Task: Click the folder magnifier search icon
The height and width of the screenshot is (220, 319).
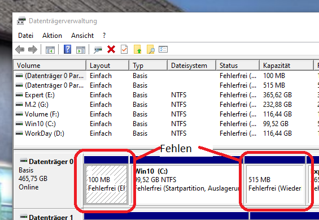Action: pyautogui.click(x=151, y=49)
